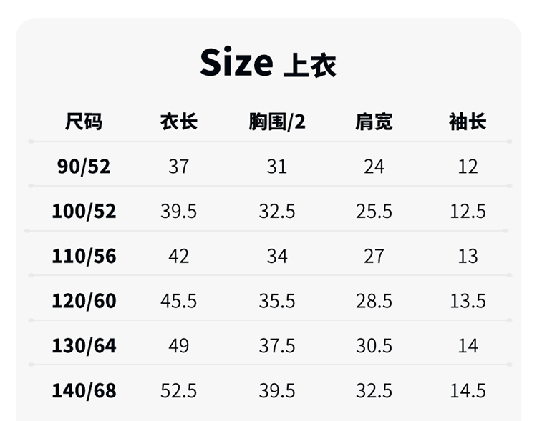Click the 衣长 column header

click(x=178, y=122)
